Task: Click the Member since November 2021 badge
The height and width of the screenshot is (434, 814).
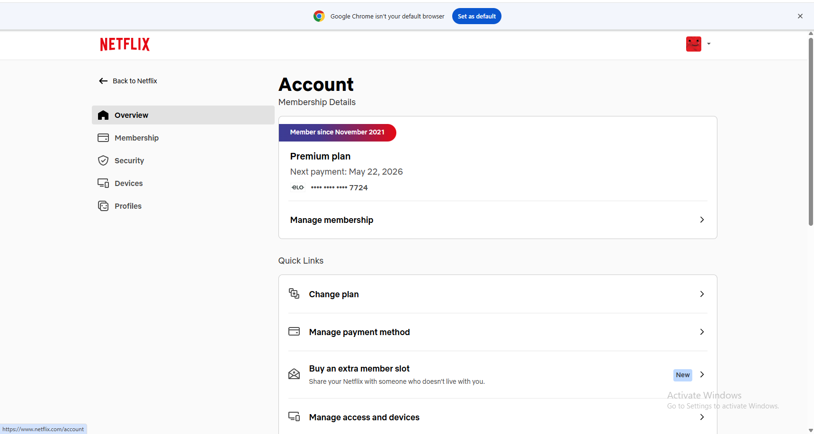Action: [337, 133]
